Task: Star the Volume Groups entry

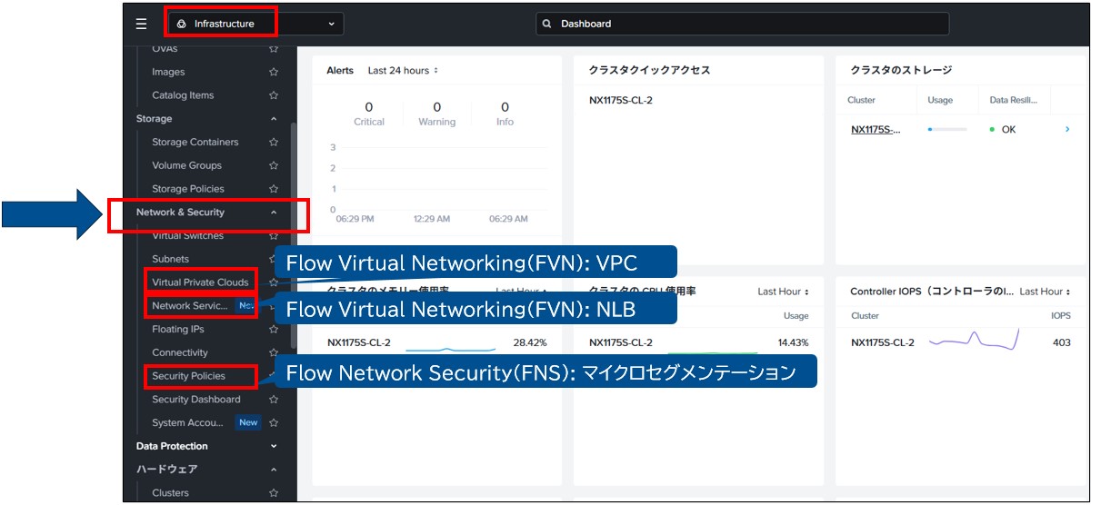Action: pyautogui.click(x=274, y=166)
